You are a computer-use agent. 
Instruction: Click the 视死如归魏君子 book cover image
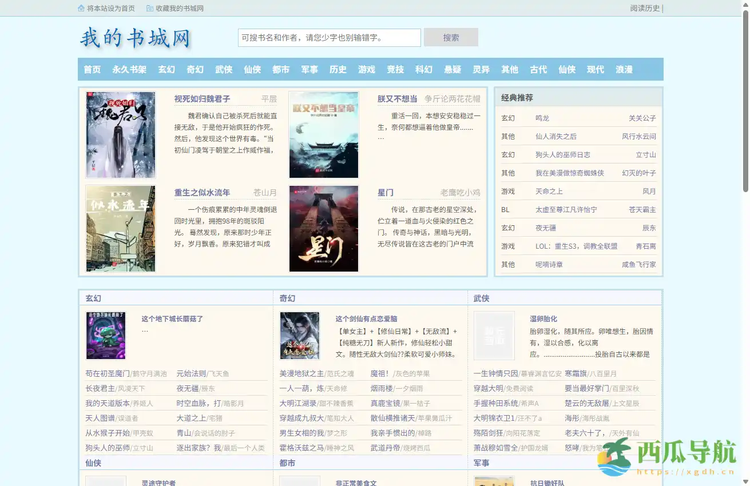tap(120, 134)
